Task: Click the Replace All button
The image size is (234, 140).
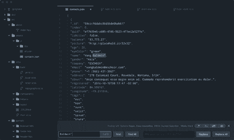Action: [221, 134]
